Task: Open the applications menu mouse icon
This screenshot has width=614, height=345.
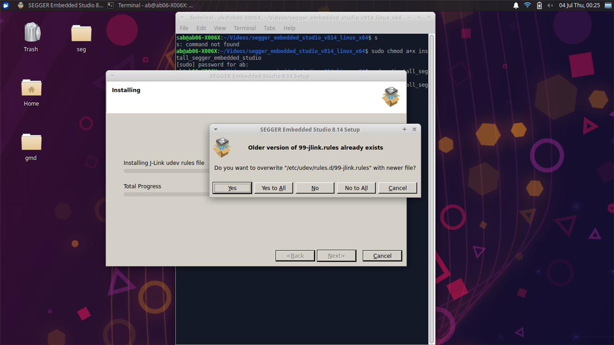Action: coord(6,5)
